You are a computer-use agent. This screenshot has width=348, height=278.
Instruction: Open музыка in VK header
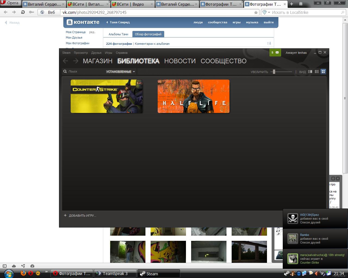tap(252, 22)
